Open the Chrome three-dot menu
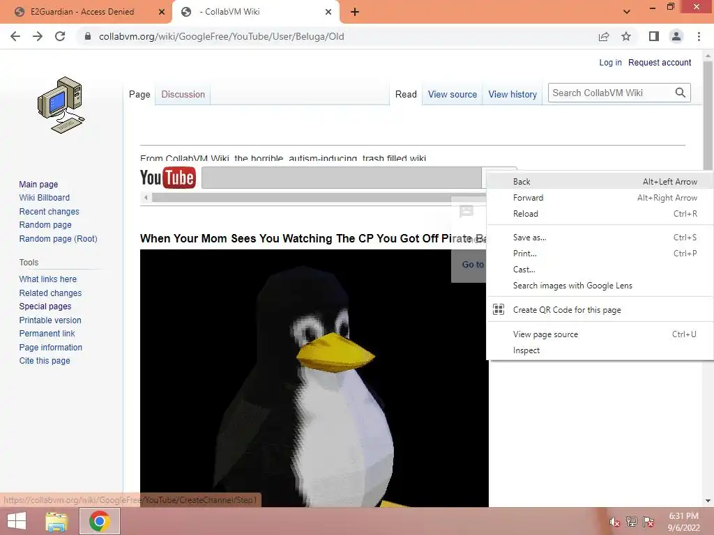Viewport: 714px width, 535px height. click(699, 36)
